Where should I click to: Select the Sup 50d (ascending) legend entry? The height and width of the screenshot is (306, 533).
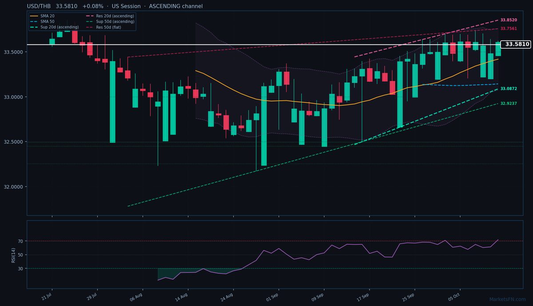(109, 21)
